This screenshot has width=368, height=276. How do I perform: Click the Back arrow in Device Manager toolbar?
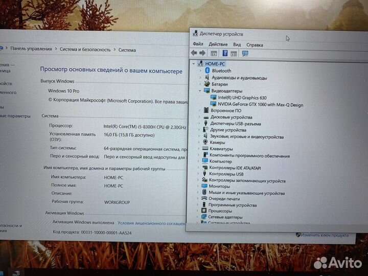click(x=194, y=53)
